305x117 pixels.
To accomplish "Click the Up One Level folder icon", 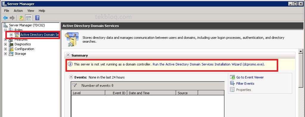I will (x=21, y=18).
